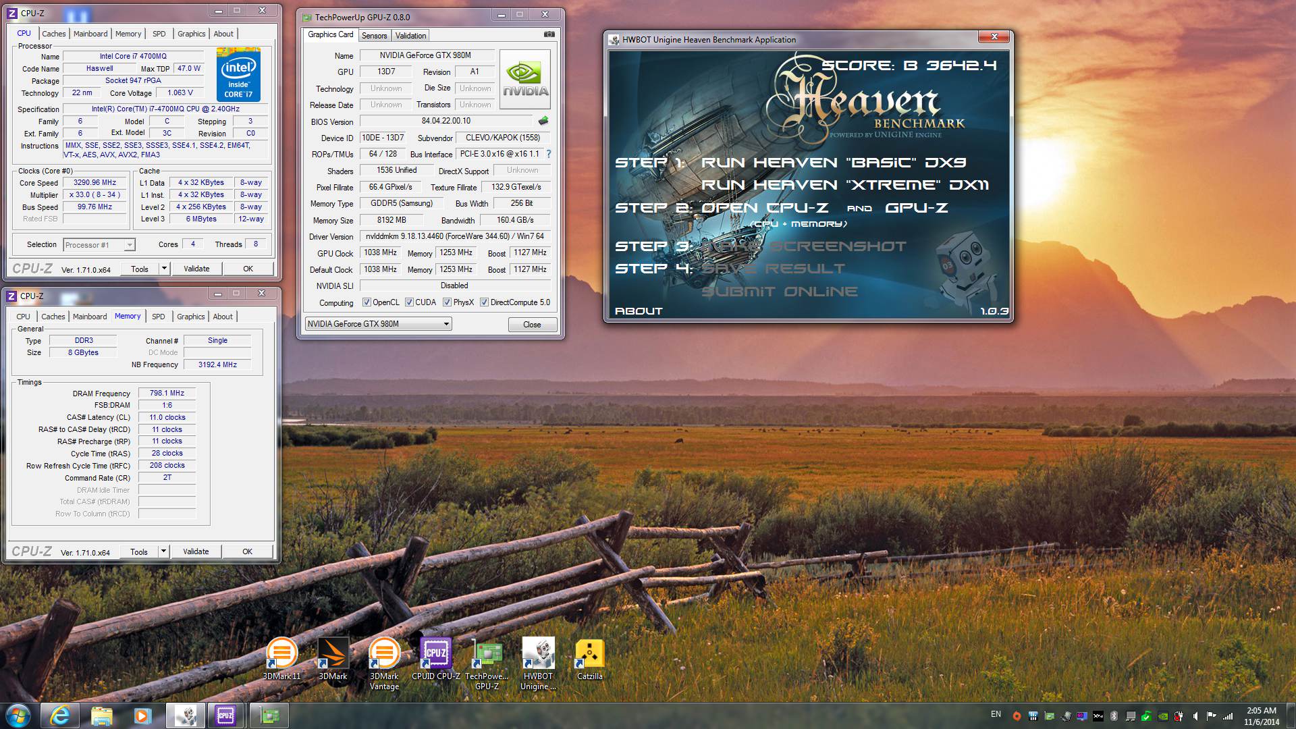Screen dimensions: 1296x729
Task: Open the Sensors tab in GPU-Z
Action: (374, 36)
